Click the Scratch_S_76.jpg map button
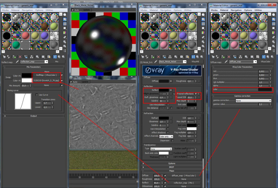 [x=46, y=81]
